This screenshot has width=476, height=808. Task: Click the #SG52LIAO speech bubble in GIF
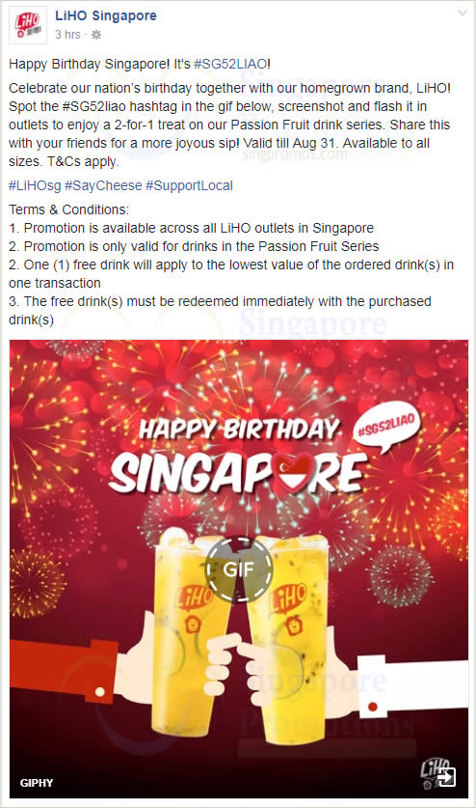pyautogui.click(x=387, y=429)
